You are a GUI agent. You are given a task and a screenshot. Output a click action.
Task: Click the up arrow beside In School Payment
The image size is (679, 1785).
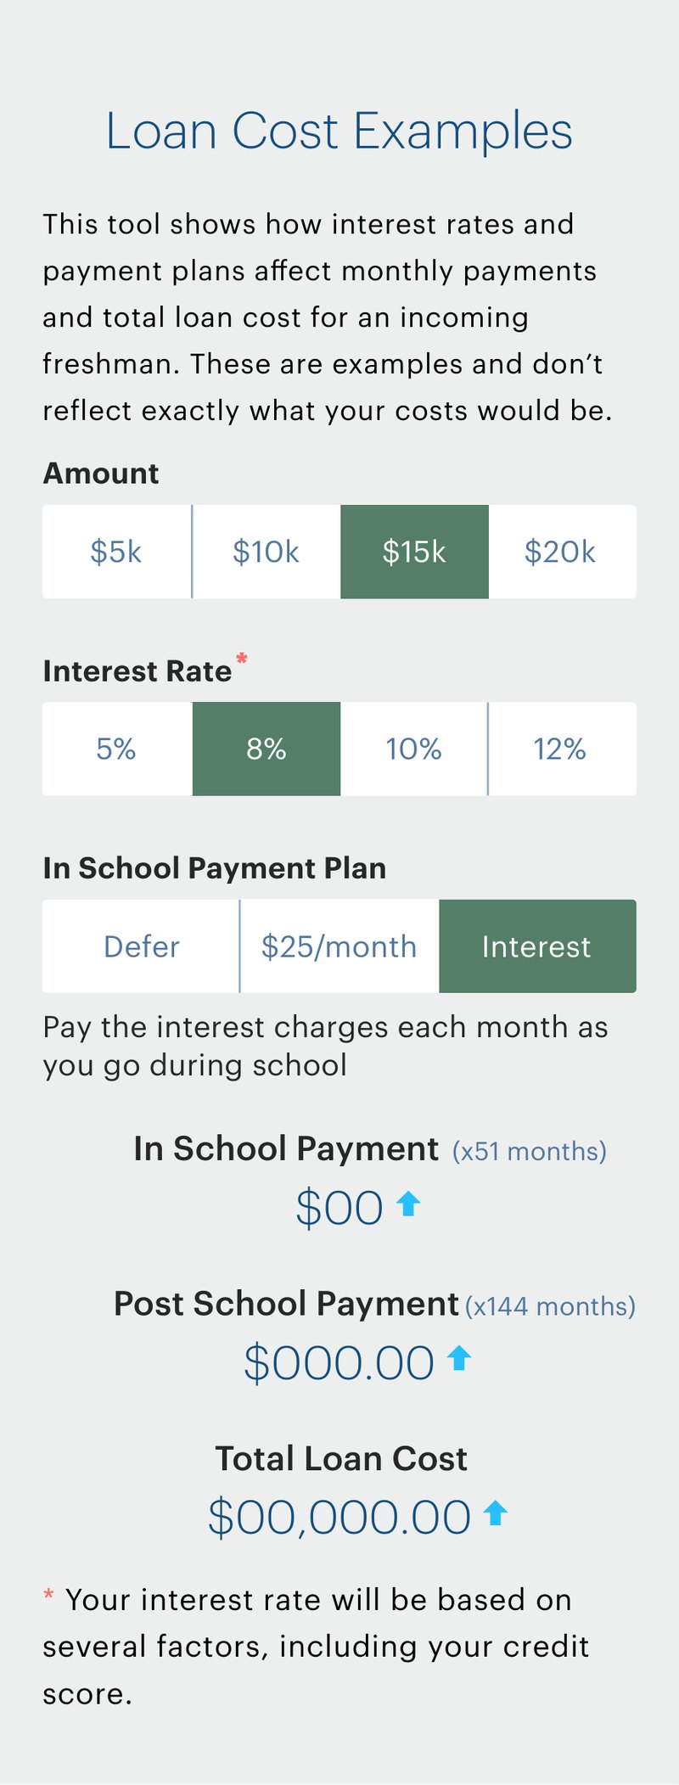pos(409,1204)
